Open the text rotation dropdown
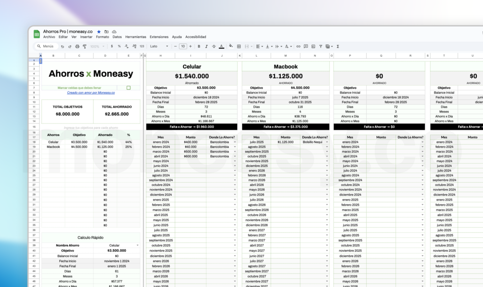This screenshot has height=287, width=483. point(288,47)
